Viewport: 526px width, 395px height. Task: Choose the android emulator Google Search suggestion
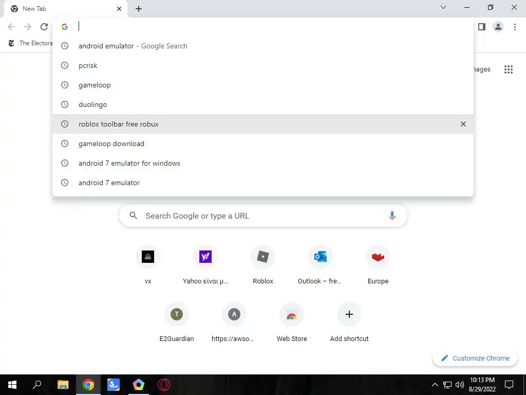(x=263, y=46)
